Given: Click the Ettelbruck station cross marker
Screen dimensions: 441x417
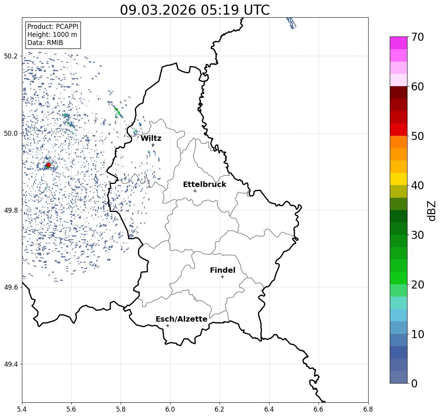Looking at the screenshot, I should [x=195, y=191].
